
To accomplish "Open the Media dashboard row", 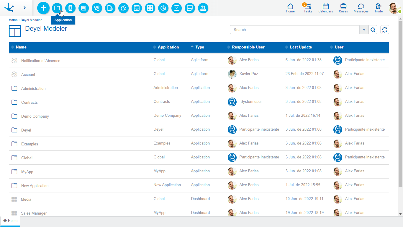I will coord(199,199).
